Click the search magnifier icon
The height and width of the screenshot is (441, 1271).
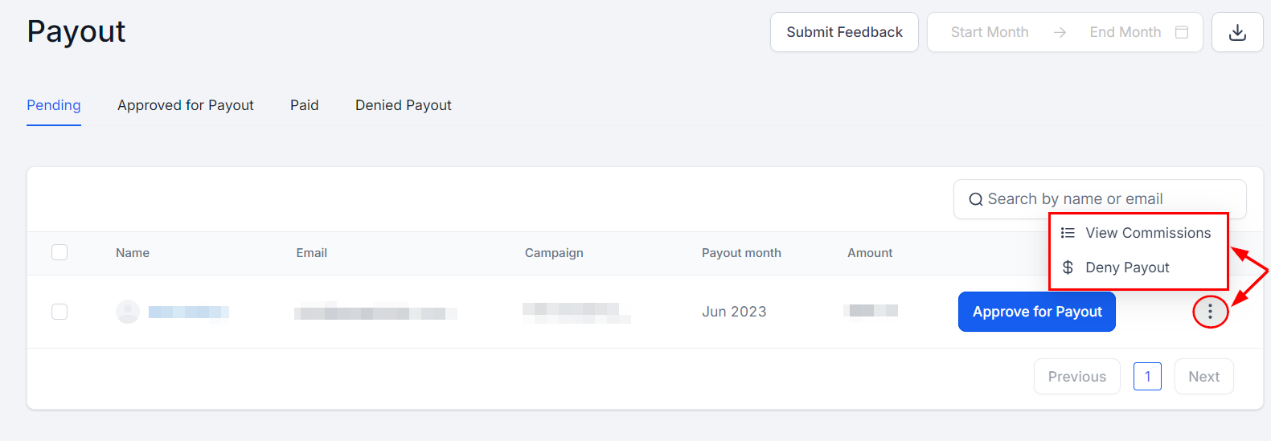click(x=975, y=199)
